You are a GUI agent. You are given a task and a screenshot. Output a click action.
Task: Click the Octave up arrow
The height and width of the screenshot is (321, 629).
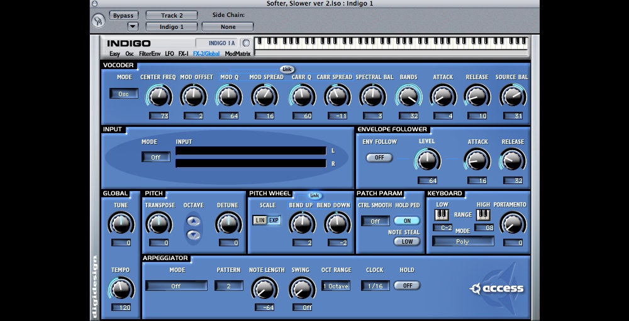pos(193,221)
